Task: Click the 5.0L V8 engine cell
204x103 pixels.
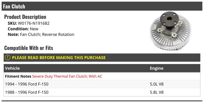Action: (157, 84)
